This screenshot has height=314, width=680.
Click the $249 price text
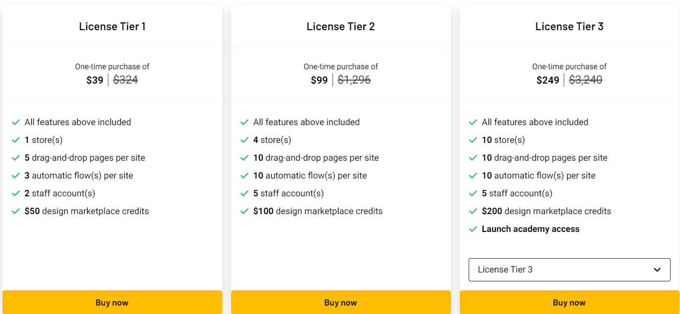point(547,79)
